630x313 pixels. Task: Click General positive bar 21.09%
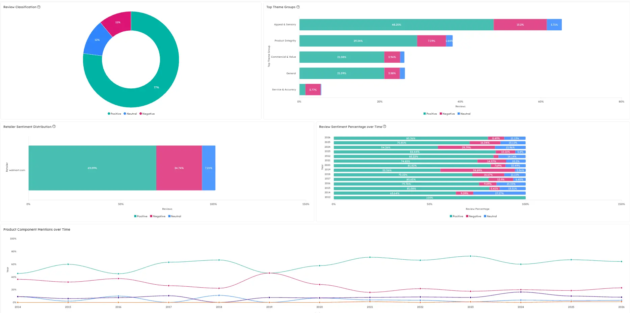click(x=342, y=73)
